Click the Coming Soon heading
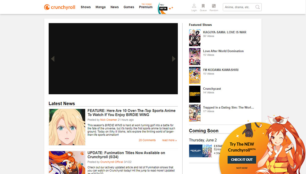This screenshot has height=174, width=306. [x=204, y=131]
